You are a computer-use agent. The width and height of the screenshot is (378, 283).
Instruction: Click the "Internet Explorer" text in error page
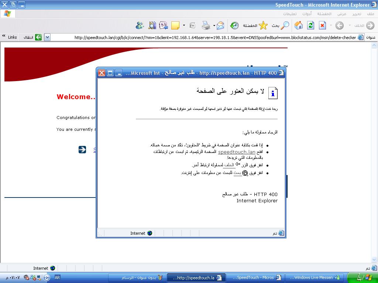[257, 201]
